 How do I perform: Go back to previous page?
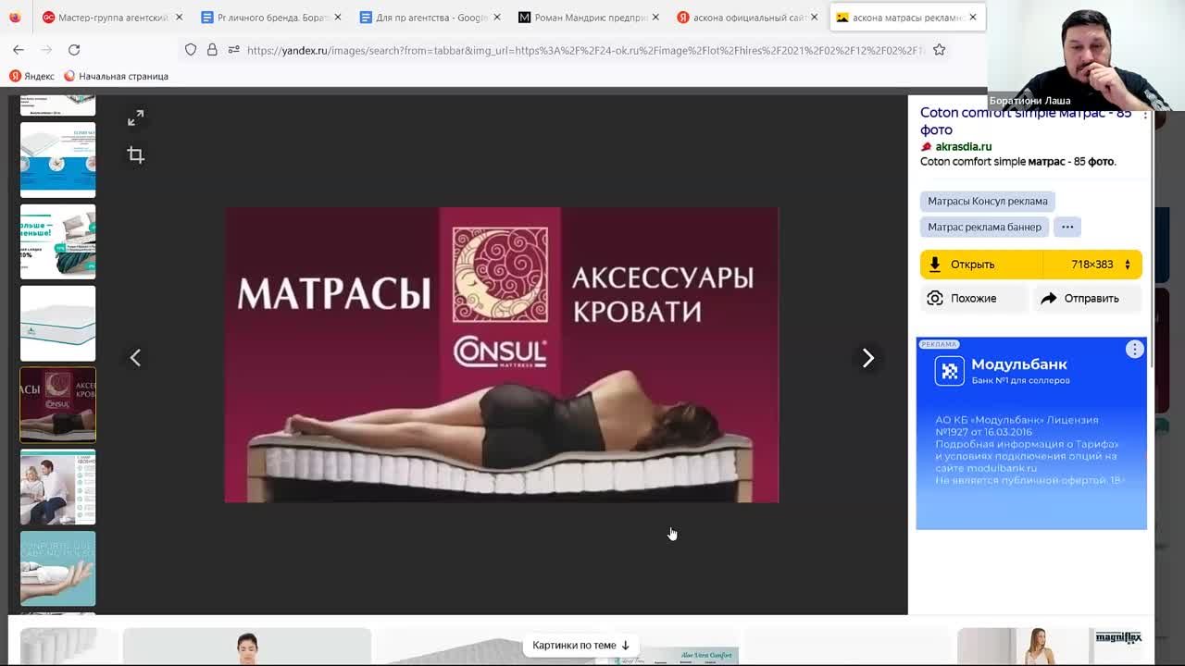[x=19, y=49]
